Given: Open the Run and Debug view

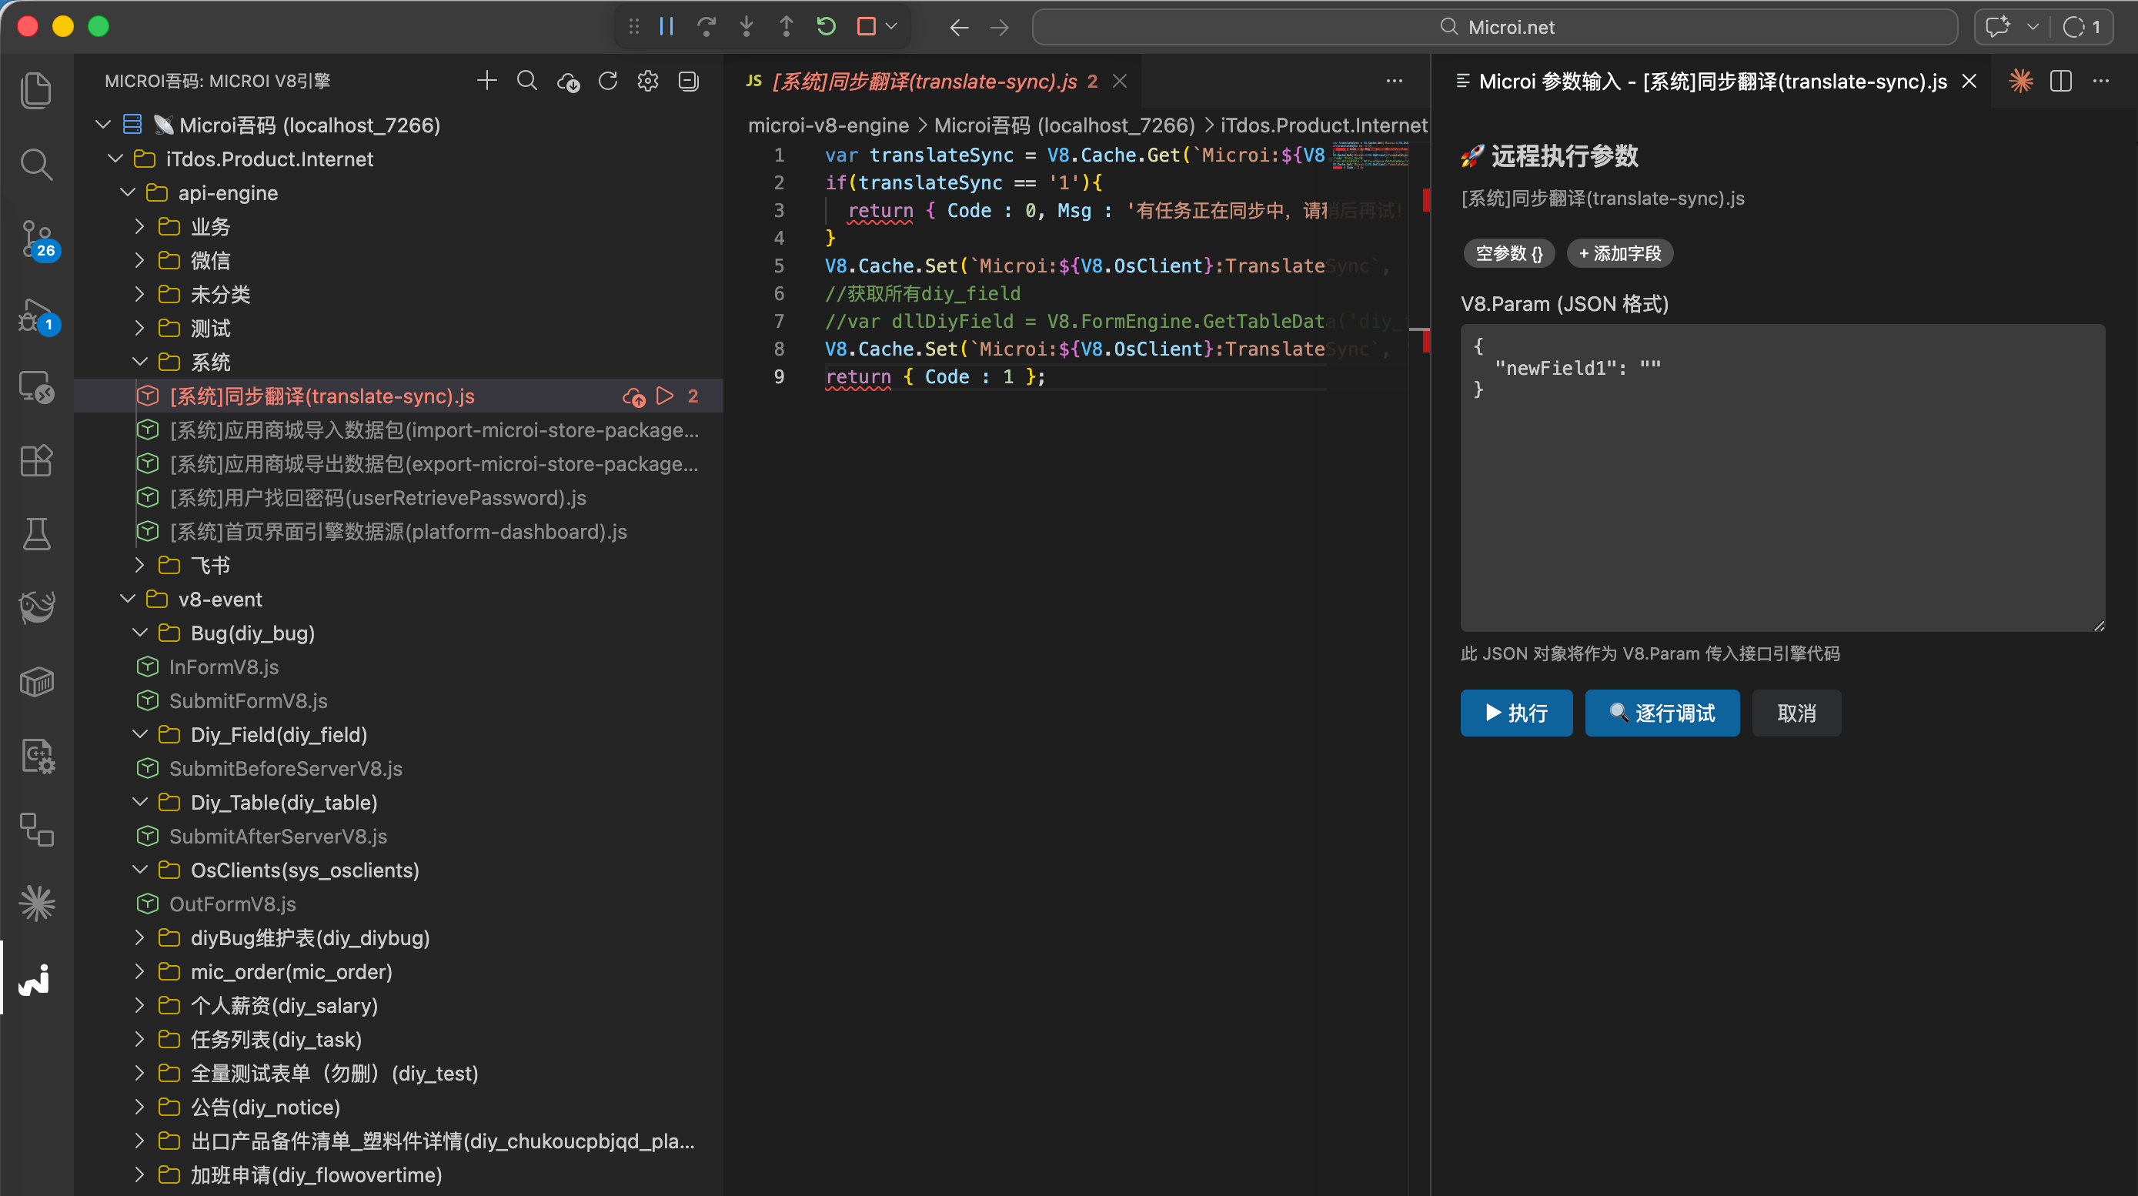Looking at the screenshot, I should coord(36,315).
